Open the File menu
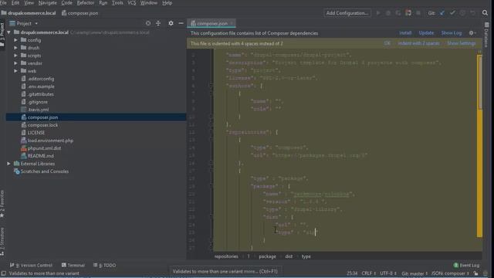 [3, 3]
